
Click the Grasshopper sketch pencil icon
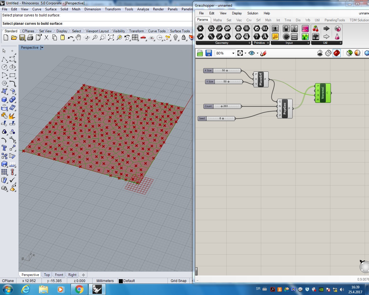tap(263, 53)
